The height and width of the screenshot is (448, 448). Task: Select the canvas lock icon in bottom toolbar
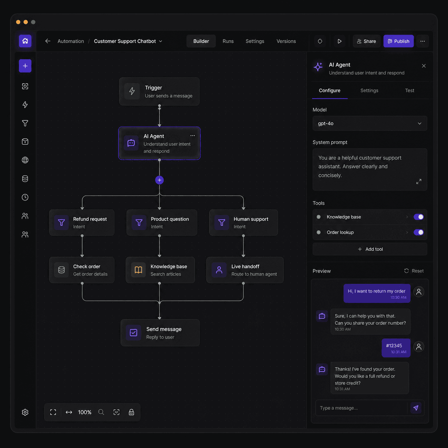coord(131,412)
